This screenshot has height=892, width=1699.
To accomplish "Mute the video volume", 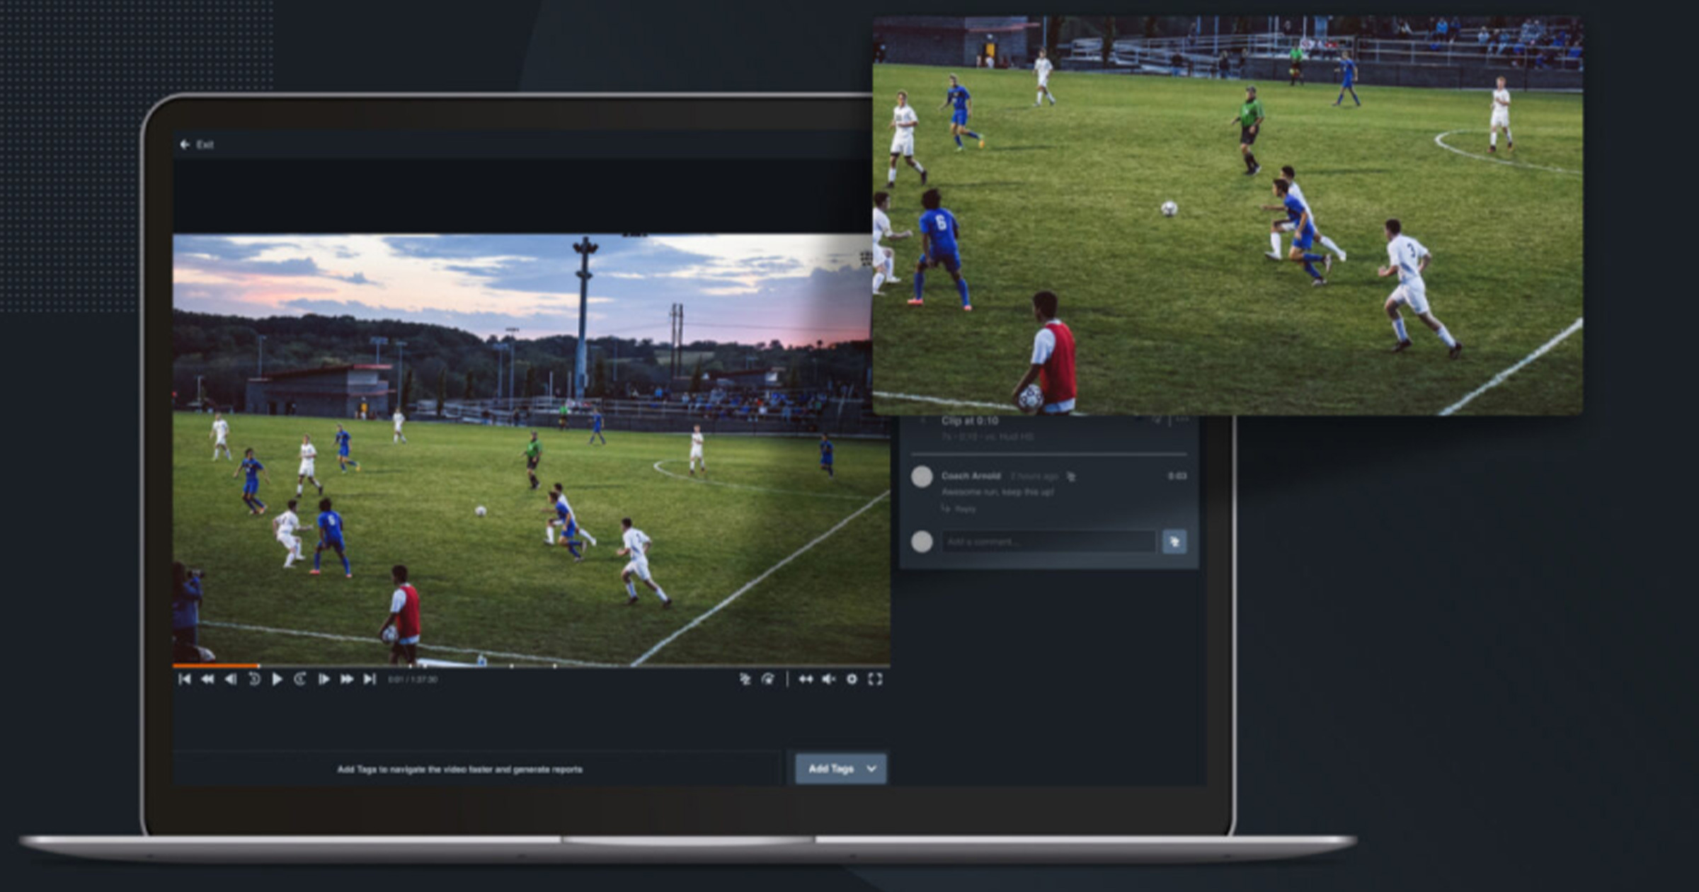I will click(828, 680).
